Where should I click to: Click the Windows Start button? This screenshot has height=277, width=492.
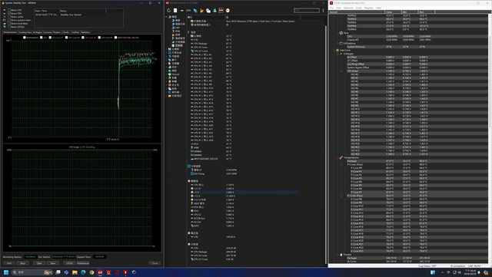pyautogui.click(x=6, y=272)
